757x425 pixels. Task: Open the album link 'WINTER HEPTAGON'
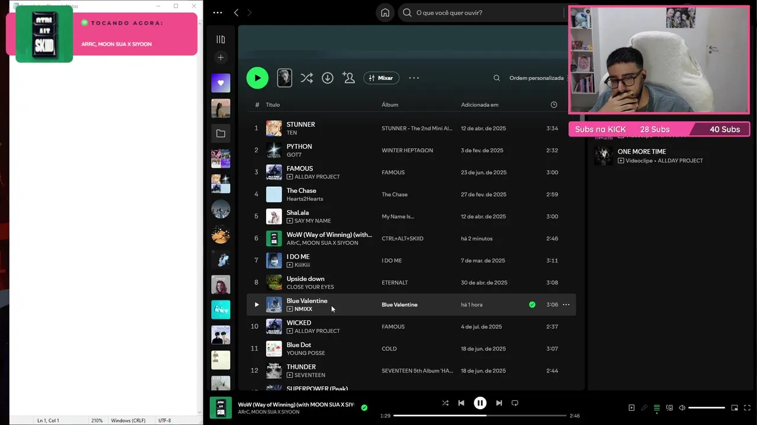(407, 151)
